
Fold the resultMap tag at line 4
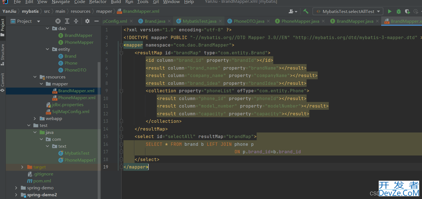(x=121, y=53)
